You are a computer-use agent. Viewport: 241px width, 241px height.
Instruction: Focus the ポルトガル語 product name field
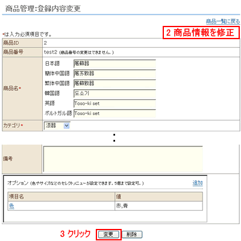(x=114, y=113)
